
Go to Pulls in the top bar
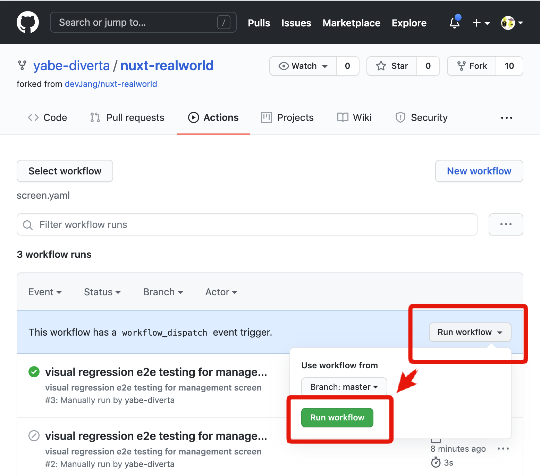coord(259,23)
